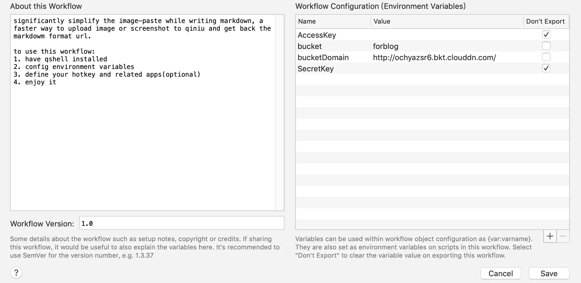The width and height of the screenshot is (581, 283).
Task: Select the bucket variable row name
Action: [310, 46]
